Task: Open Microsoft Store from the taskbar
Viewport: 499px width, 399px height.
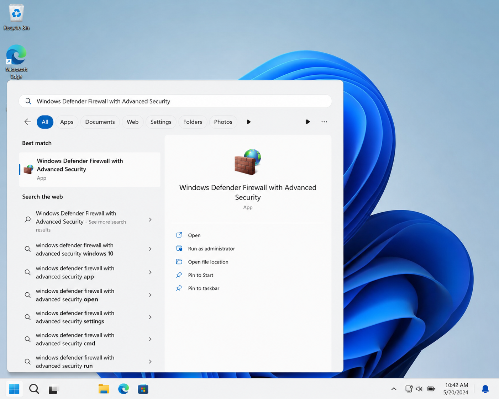Action: click(x=143, y=389)
